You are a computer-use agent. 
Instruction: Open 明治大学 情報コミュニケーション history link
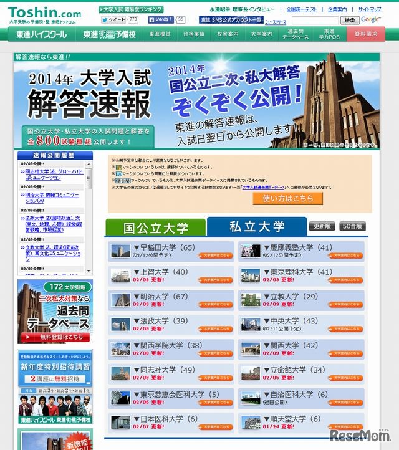click(52, 198)
